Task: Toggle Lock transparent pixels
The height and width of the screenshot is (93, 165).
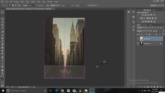Action: (x=141, y=34)
